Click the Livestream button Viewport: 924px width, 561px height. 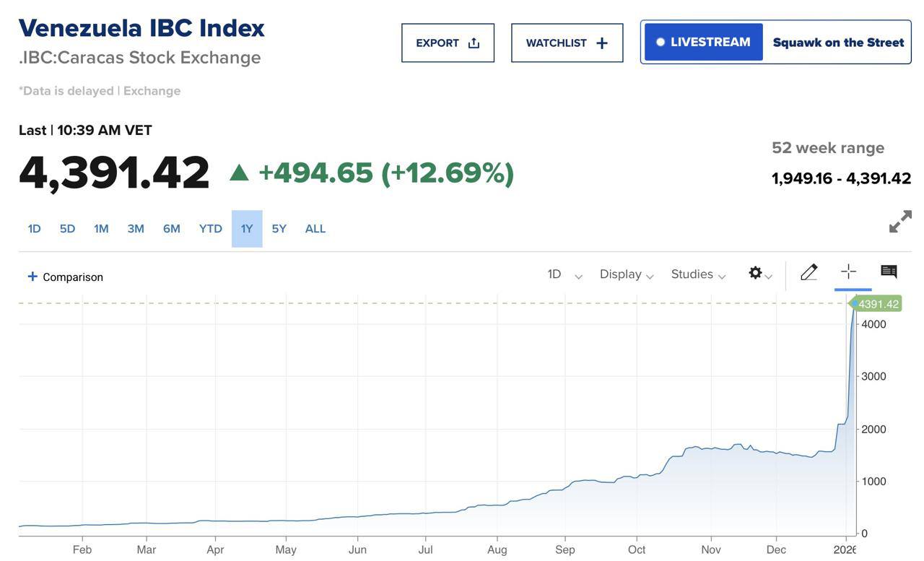pos(703,42)
